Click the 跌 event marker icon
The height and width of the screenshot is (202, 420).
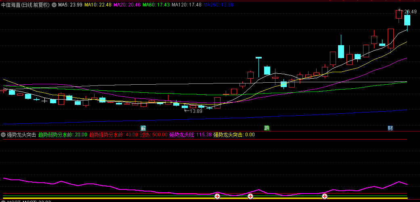click(x=267, y=128)
